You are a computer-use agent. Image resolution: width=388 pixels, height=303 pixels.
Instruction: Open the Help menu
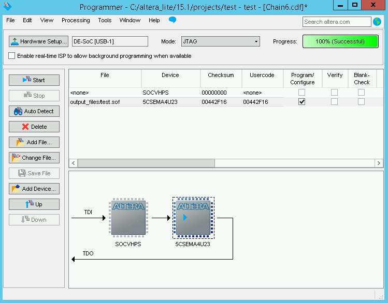pos(154,20)
